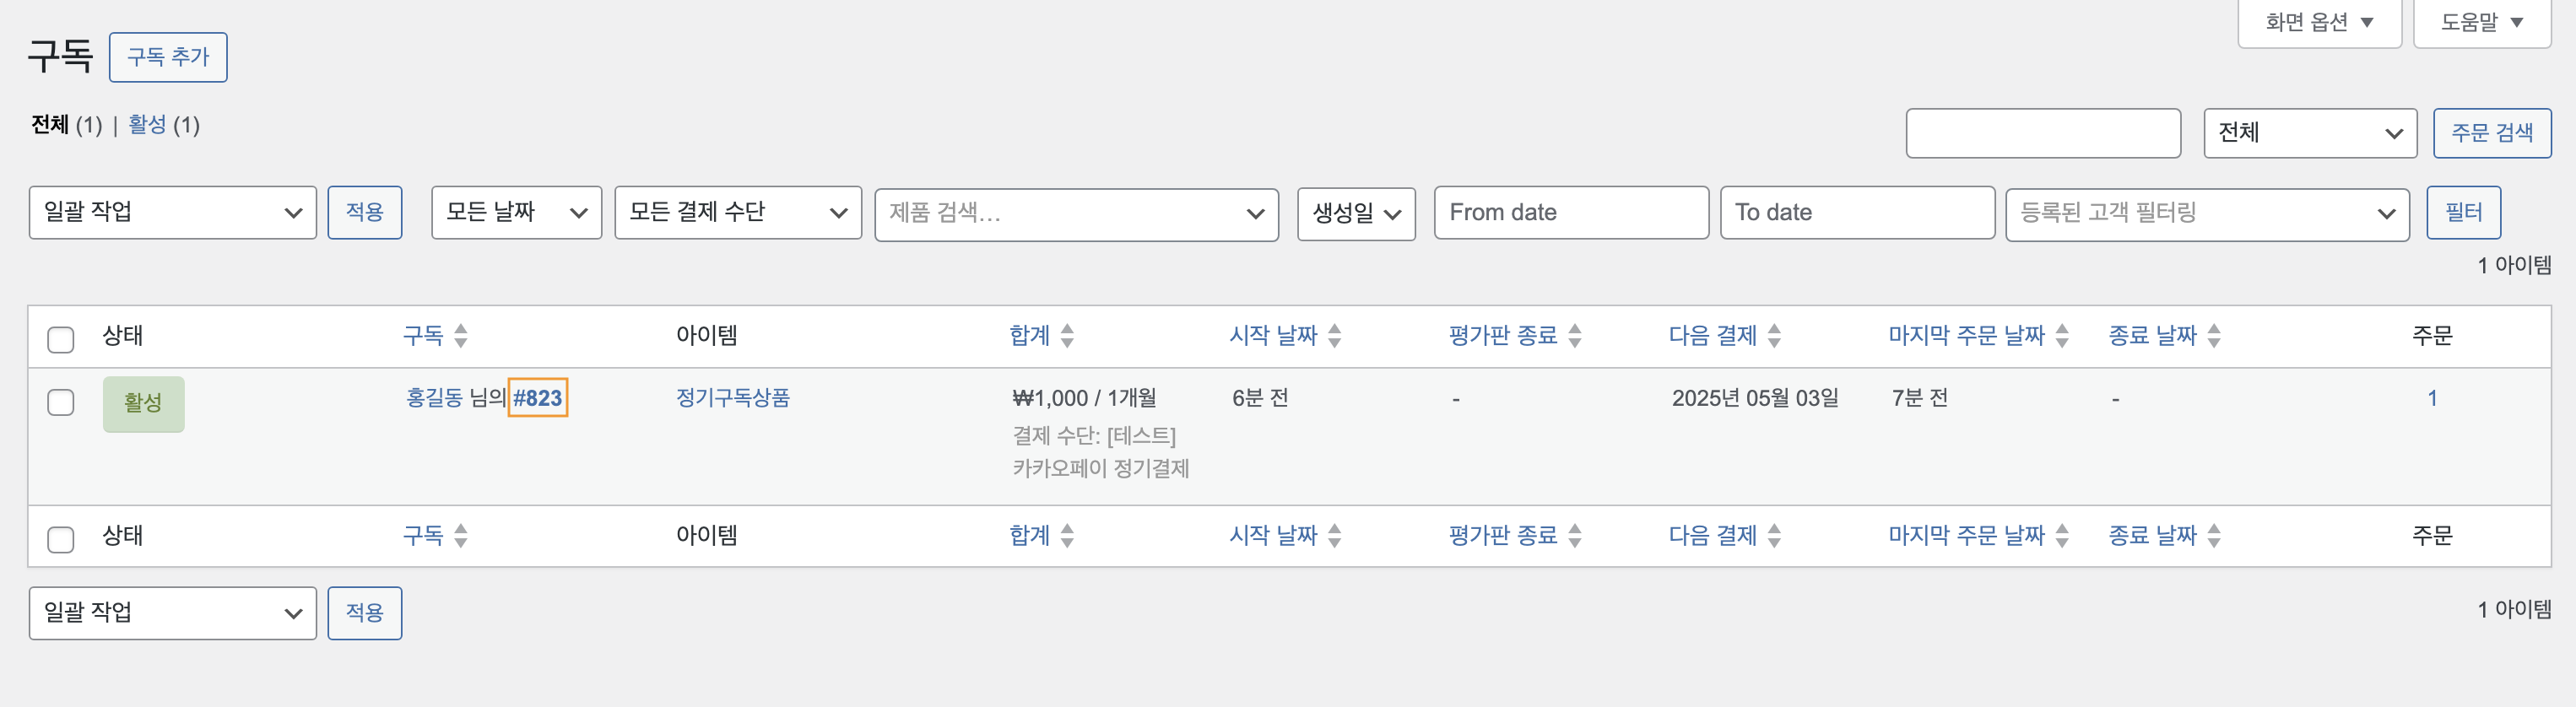2576x707 pixels.
Task: Check the select-all checkbox in table footer
Action: point(61,539)
